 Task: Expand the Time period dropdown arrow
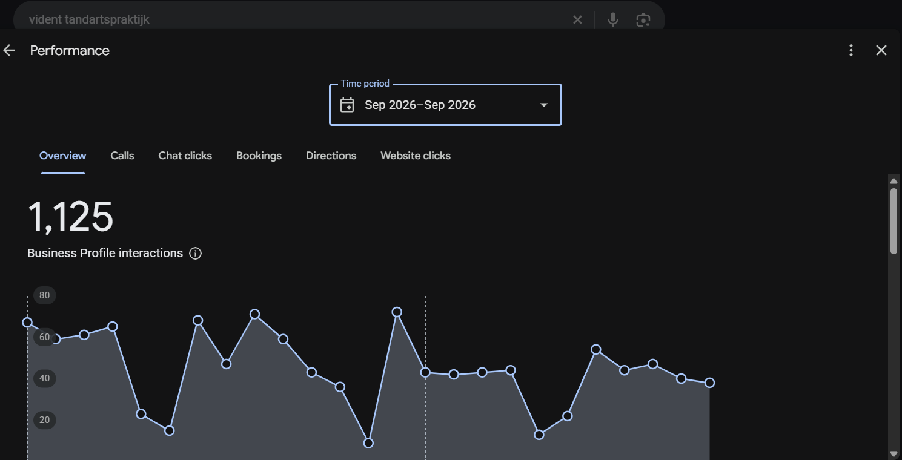pos(544,105)
